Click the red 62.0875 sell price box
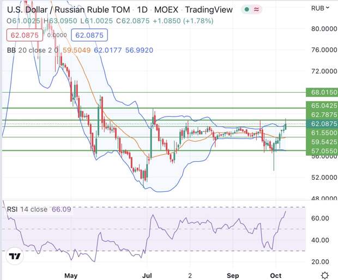The width and height of the screenshot is (338, 280). pos(25,35)
